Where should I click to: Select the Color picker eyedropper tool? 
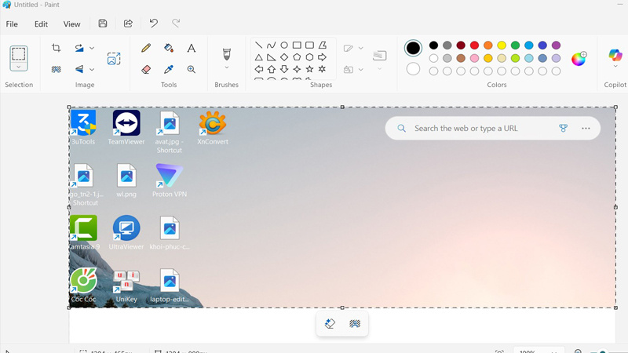169,70
